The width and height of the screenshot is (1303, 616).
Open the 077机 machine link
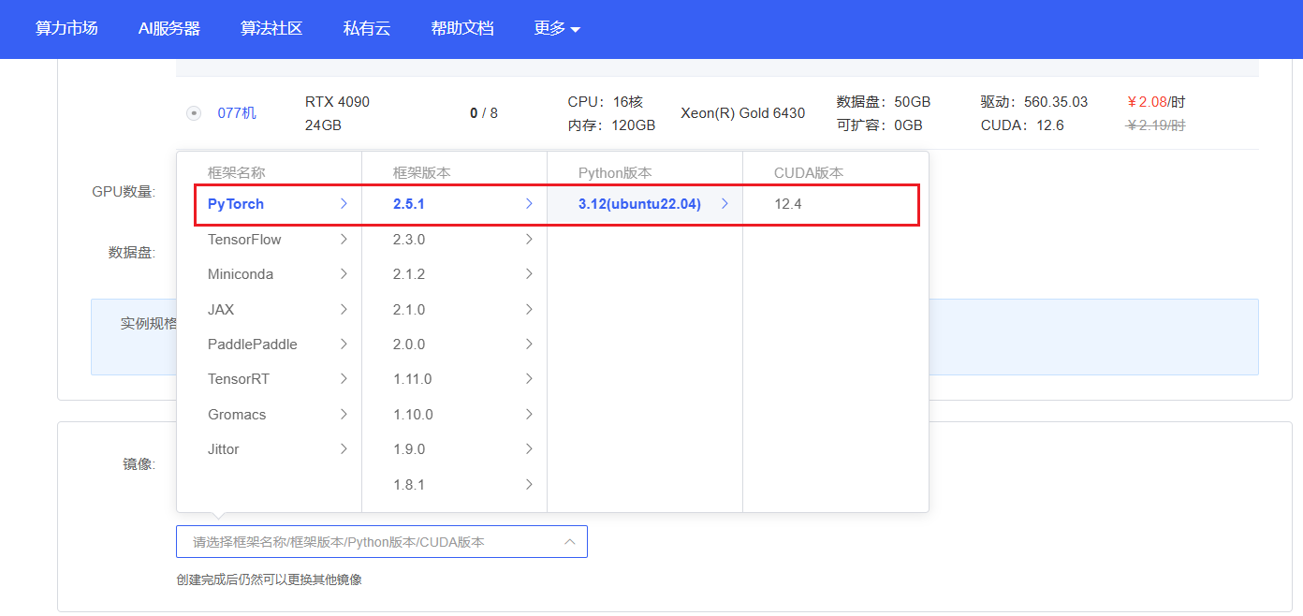pos(237,113)
